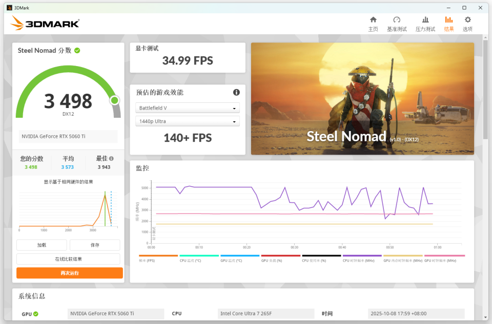
Task: Click the 系统信息 section heading
Action: [32, 296]
